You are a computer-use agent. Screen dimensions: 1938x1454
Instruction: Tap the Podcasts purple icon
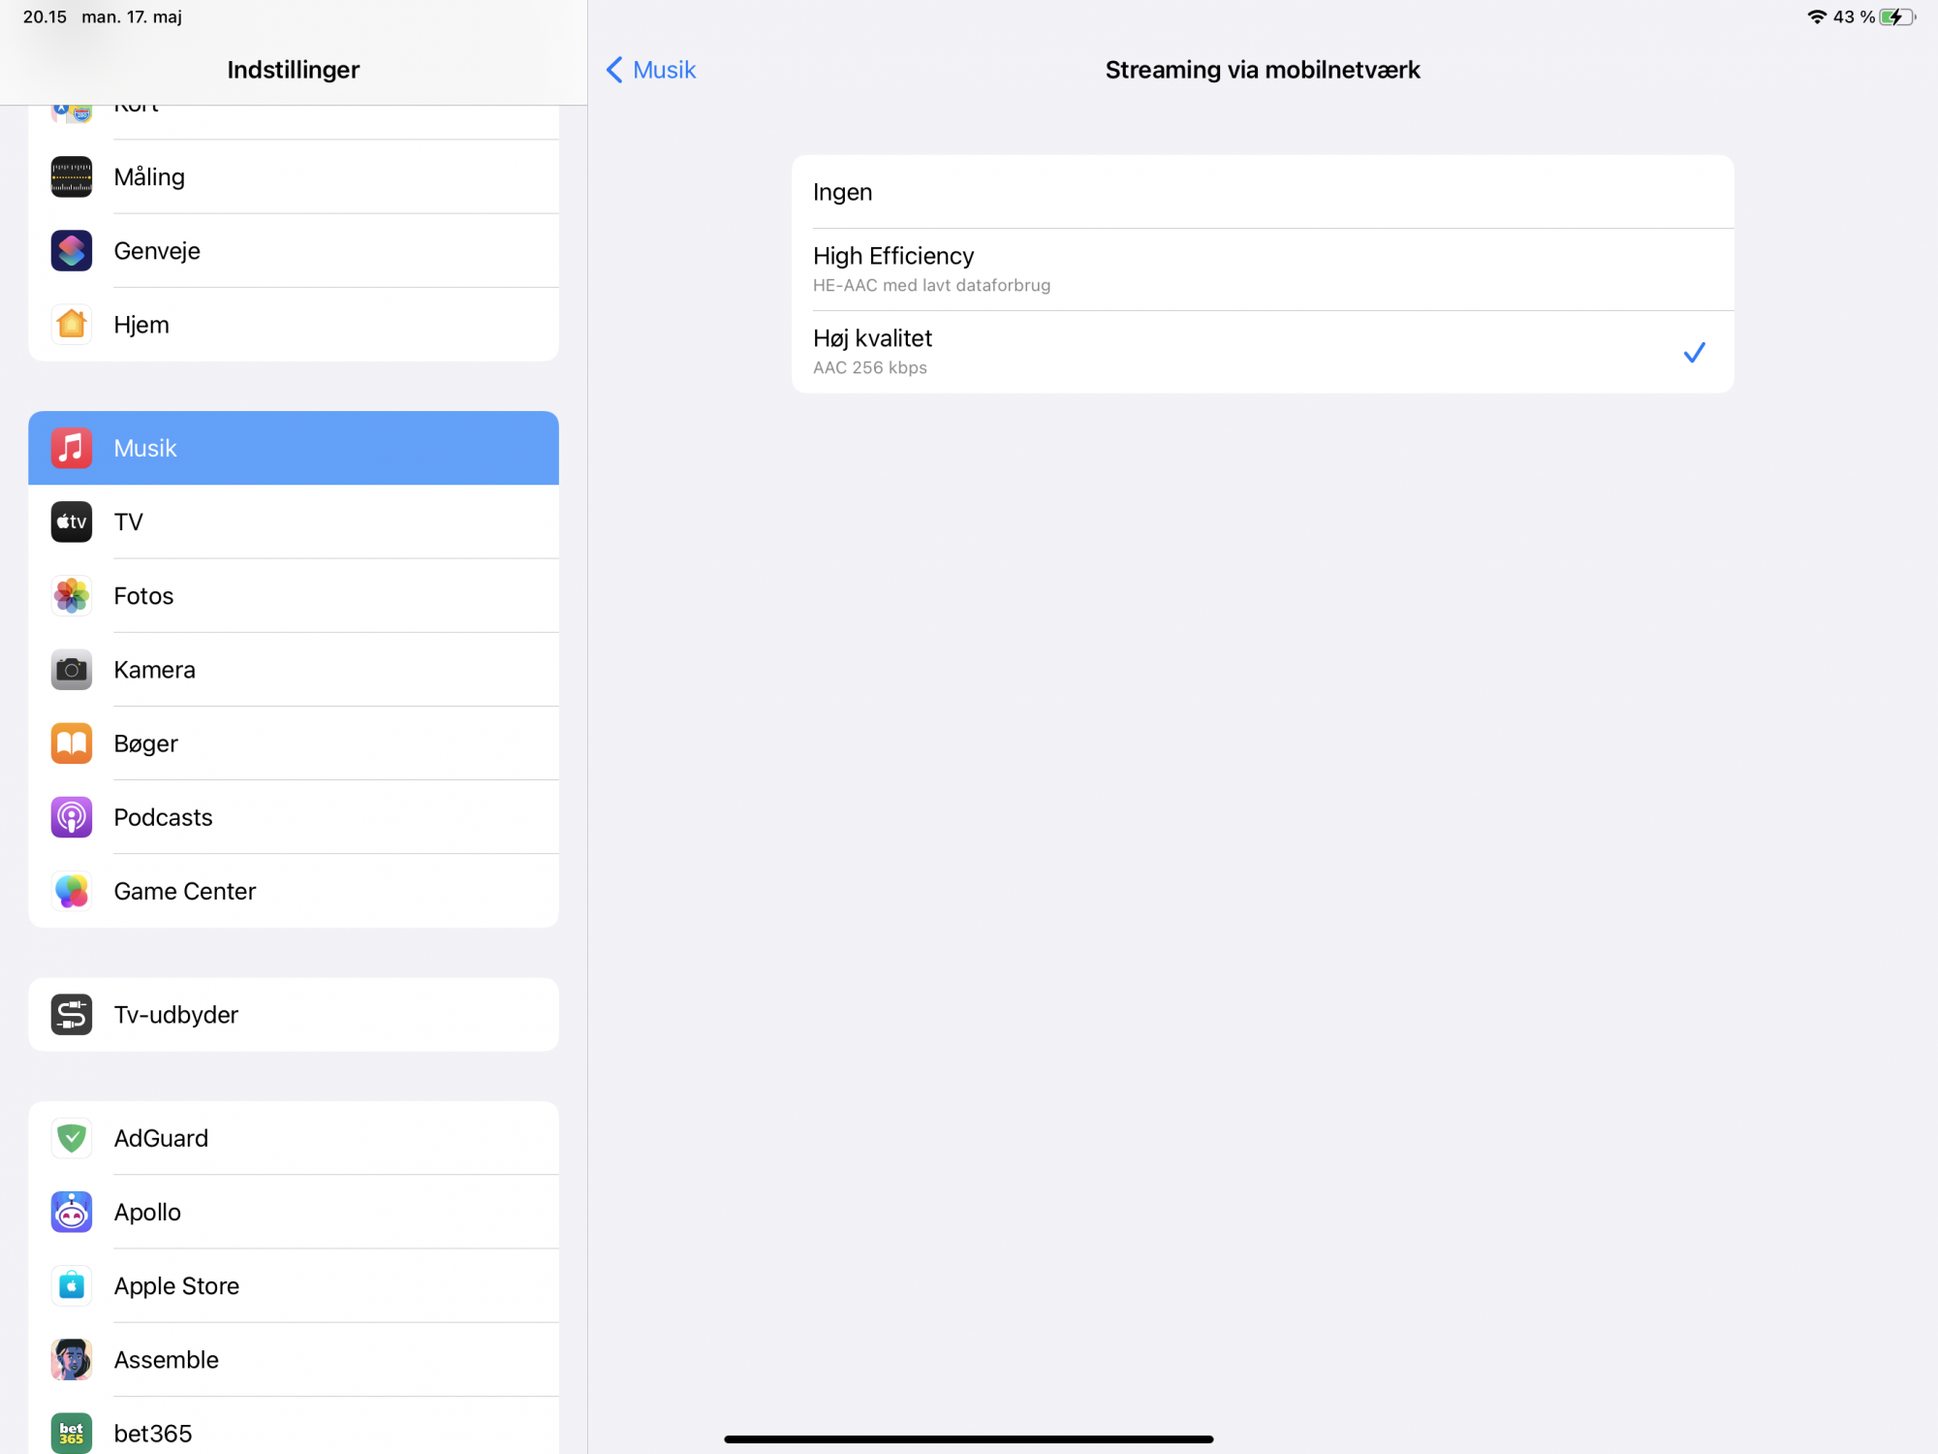pyautogui.click(x=71, y=817)
